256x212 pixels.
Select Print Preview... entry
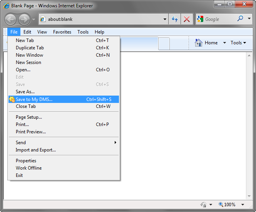[64, 132]
